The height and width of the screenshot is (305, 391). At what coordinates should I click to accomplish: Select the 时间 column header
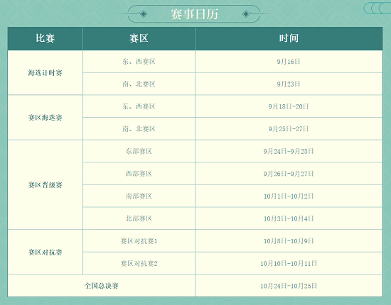click(x=289, y=38)
